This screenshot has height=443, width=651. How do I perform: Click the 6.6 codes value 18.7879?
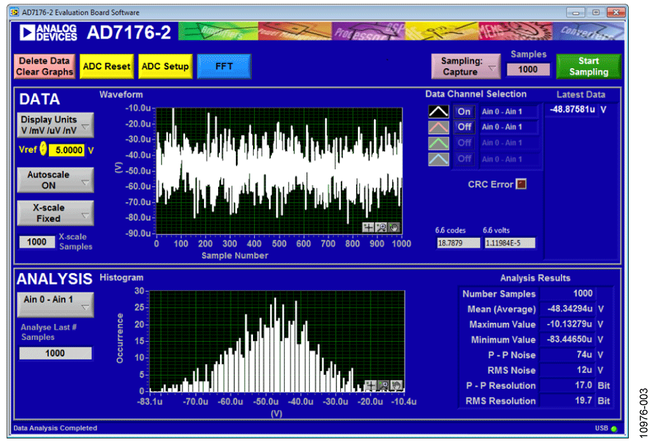(x=458, y=243)
